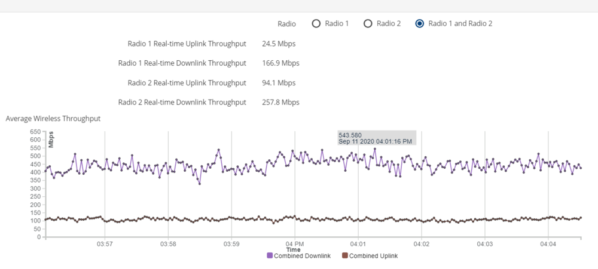Viewport: 598px width, 269px height.
Task: Click the 04:01 time axis label
Action: pyautogui.click(x=358, y=245)
